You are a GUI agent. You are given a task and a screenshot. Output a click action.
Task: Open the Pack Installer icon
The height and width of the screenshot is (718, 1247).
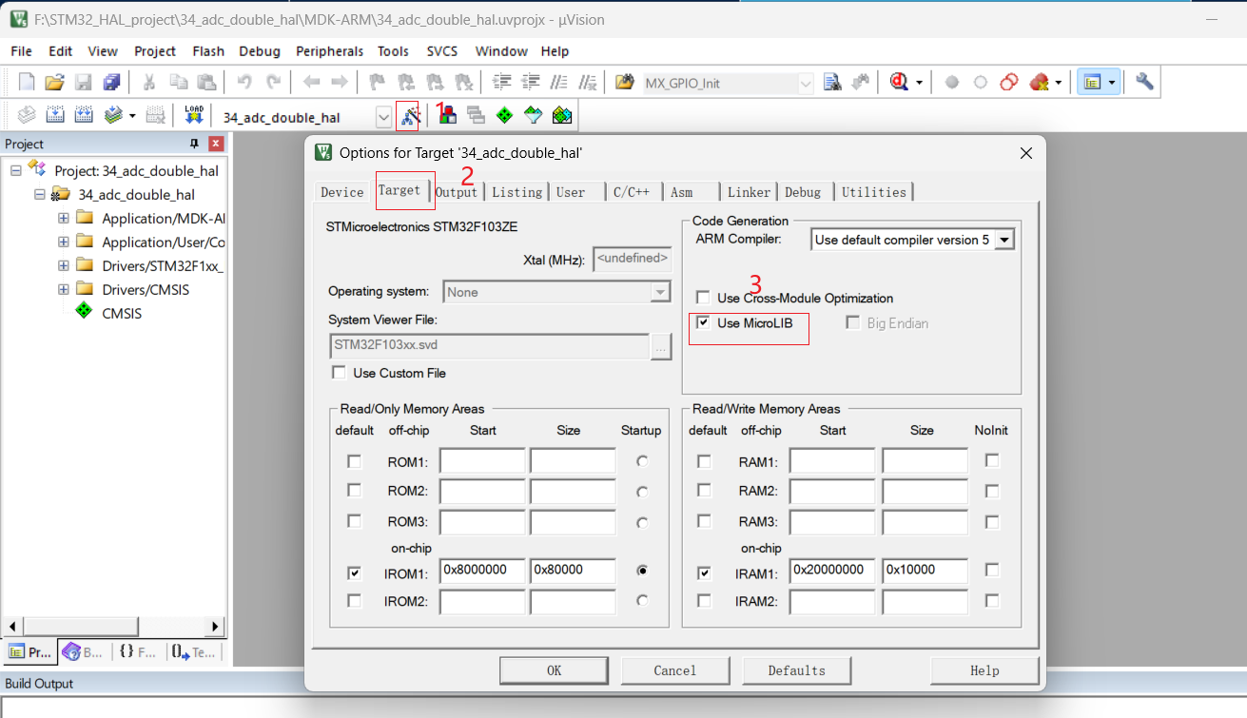tap(562, 116)
